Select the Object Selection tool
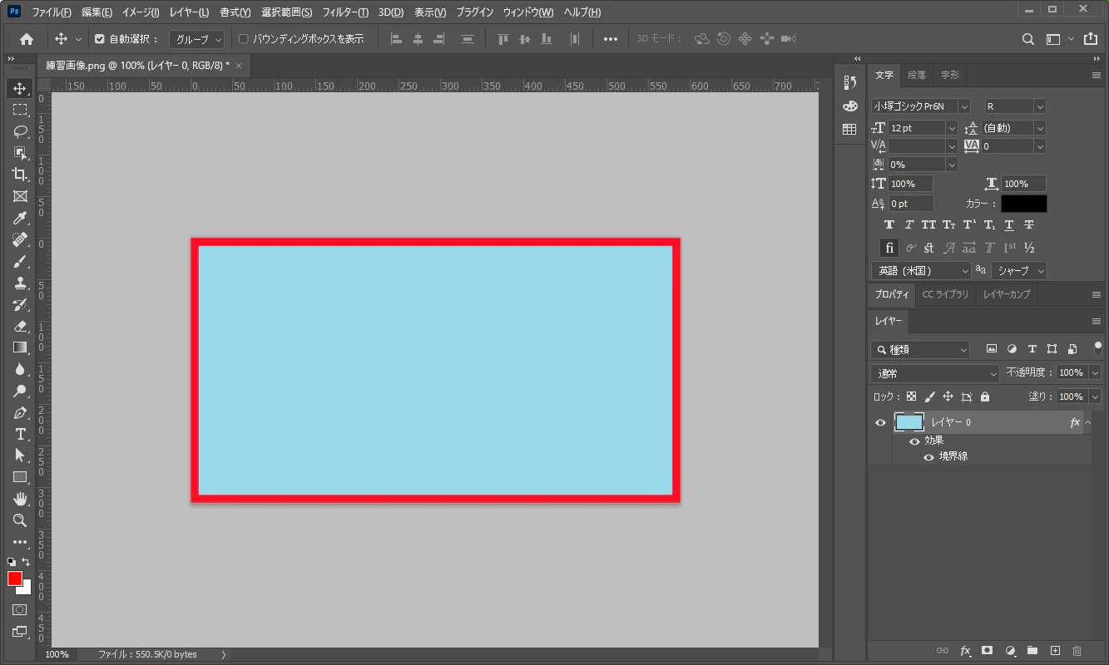1109x665 pixels. pos(20,153)
